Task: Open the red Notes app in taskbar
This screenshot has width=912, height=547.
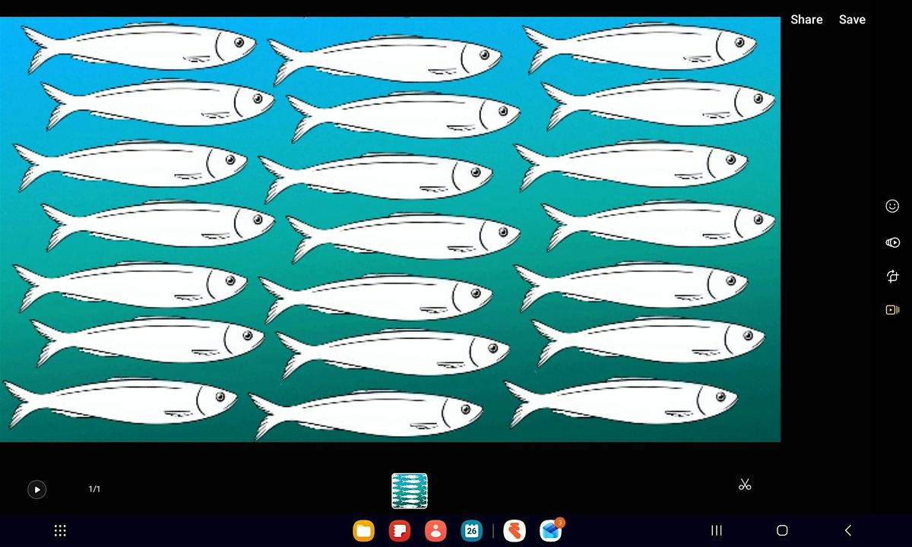Action: coord(399,530)
